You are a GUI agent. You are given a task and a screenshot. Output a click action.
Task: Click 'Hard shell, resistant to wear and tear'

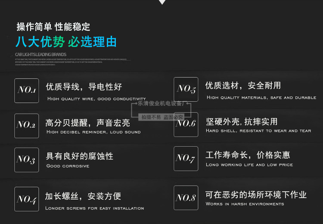click(x=258, y=131)
